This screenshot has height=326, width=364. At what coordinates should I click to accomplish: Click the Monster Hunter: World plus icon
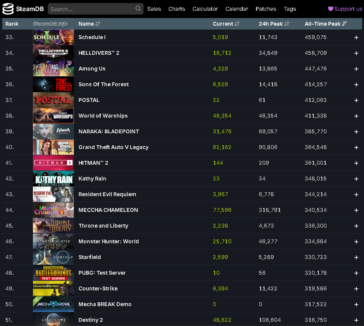pyautogui.click(x=356, y=242)
